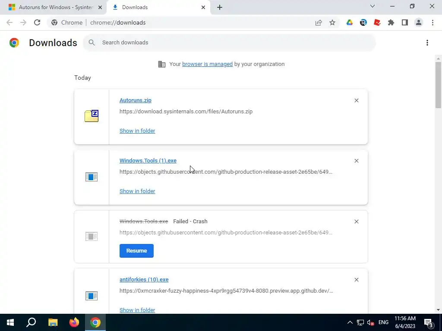Remove the failed Windows.Tools.exe entry

[x=357, y=222]
